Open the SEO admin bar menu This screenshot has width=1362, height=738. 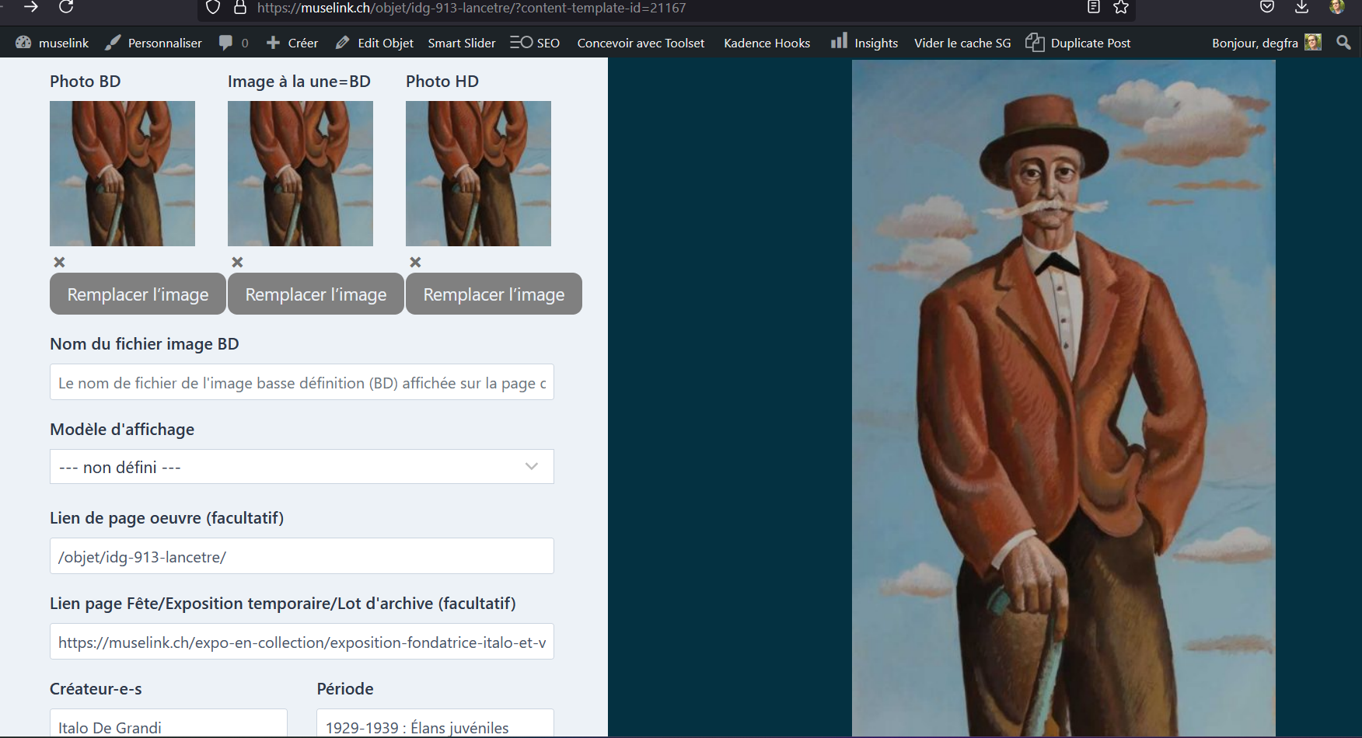pos(535,43)
